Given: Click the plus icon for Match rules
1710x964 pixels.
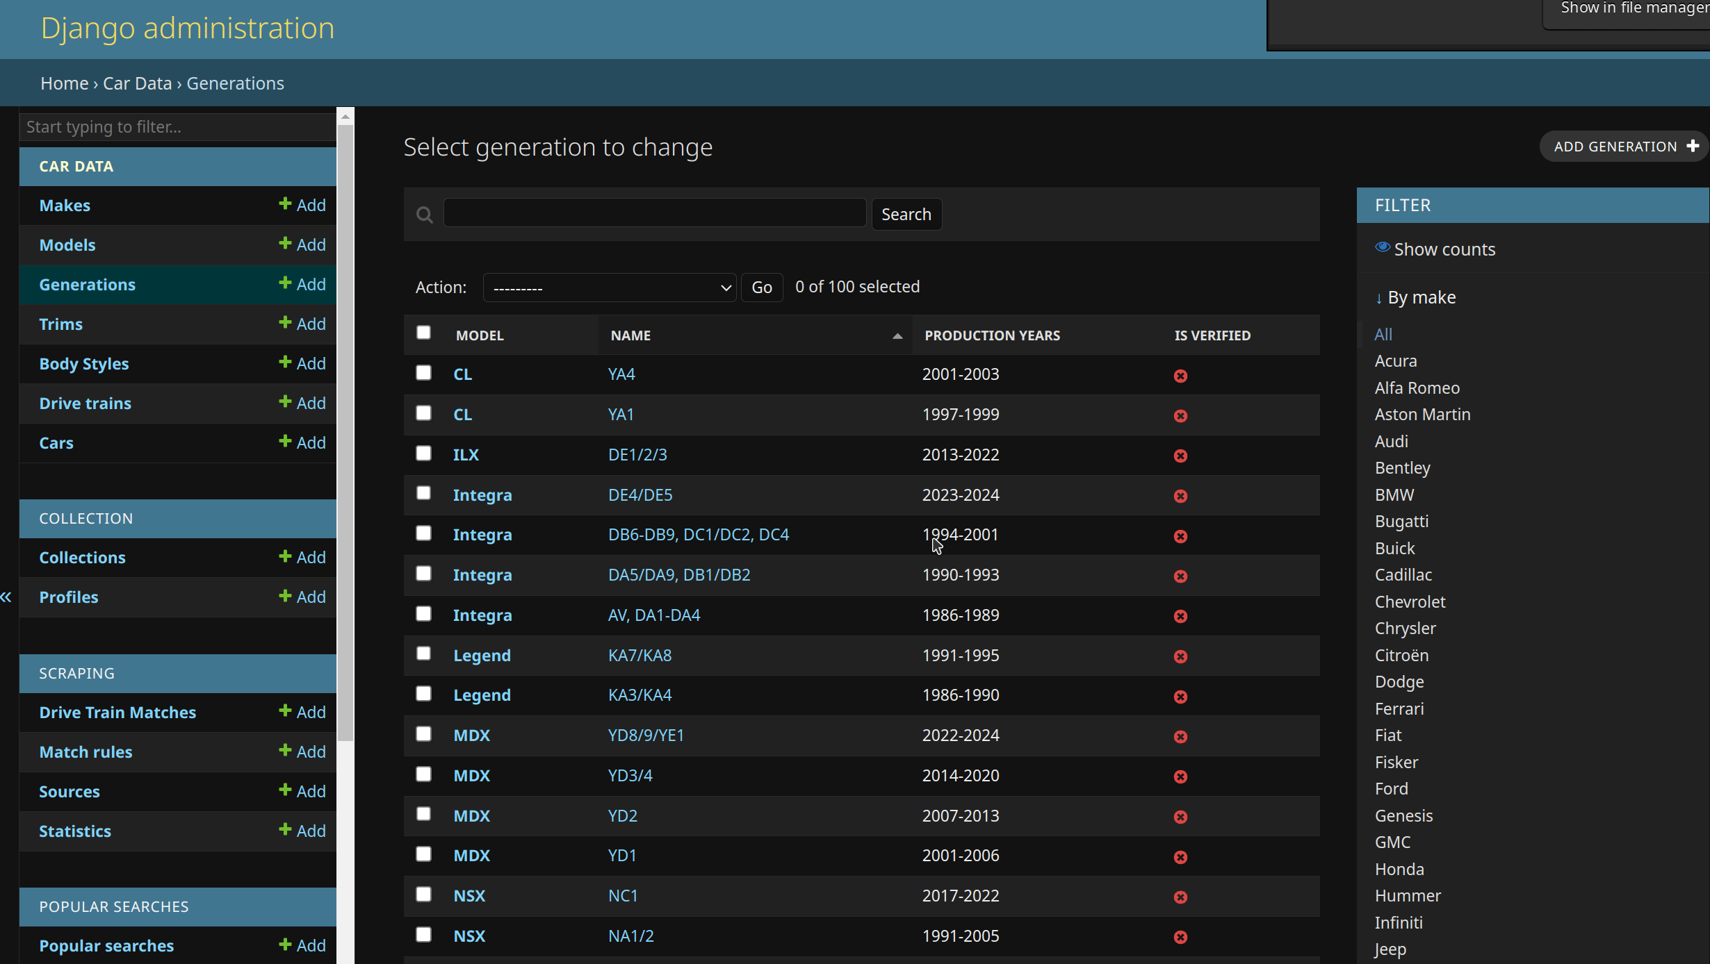Looking at the screenshot, I should [285, 750].
